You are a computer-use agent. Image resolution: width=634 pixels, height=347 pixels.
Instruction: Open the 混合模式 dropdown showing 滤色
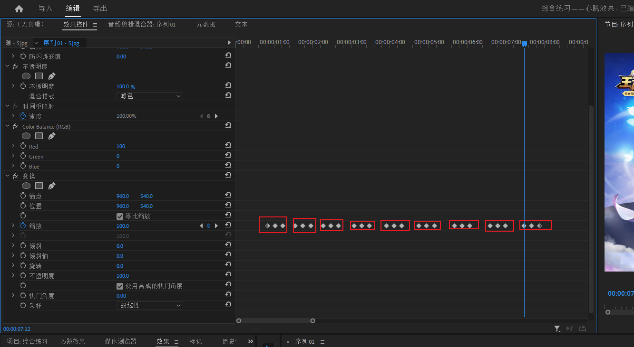[150, 96]
